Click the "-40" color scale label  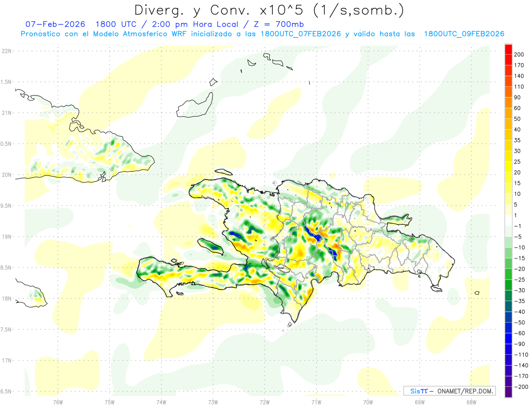(x=520, y=312)
